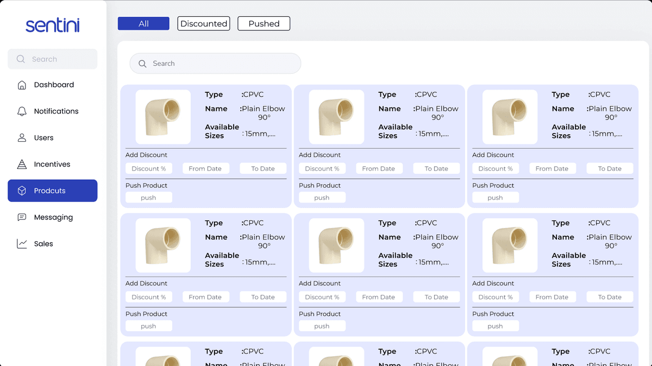
Task: Click From Date field in second-row left card
Action: (205, 297)
